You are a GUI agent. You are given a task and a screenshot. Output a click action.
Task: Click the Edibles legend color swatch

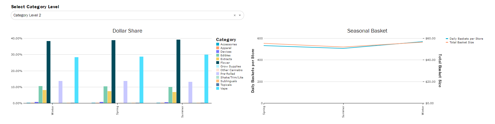[x=218, y=55]
